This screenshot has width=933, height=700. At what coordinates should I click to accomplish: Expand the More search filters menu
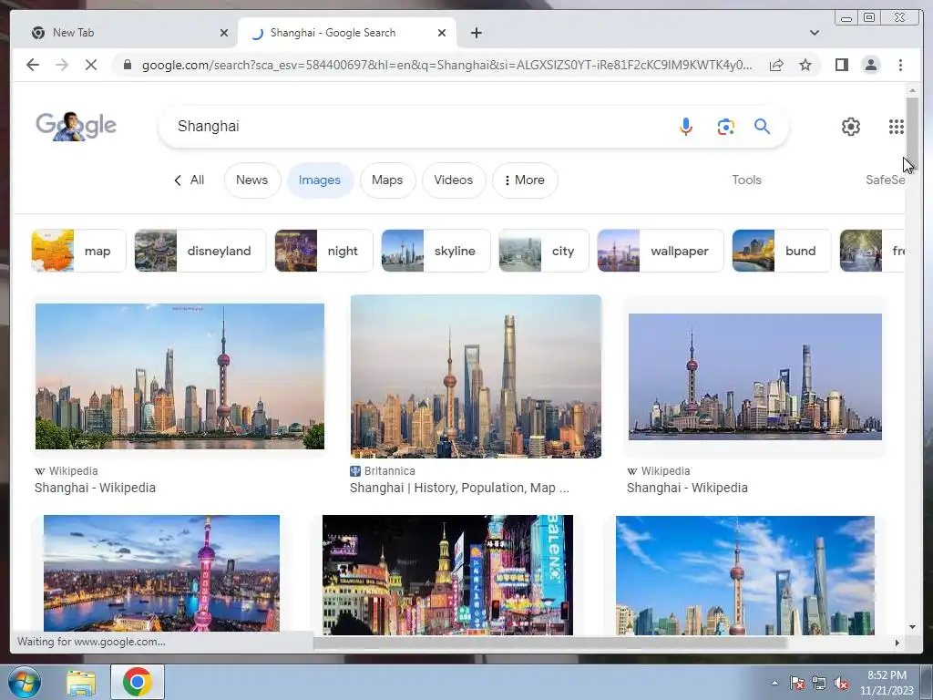click(x=525, y=180)
